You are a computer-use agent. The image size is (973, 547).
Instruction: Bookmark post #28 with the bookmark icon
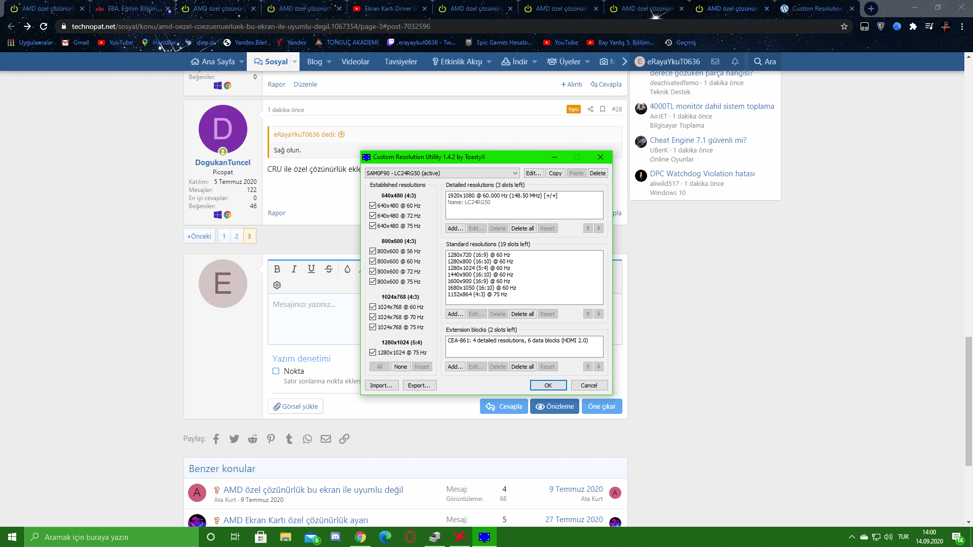coord(603,109)
